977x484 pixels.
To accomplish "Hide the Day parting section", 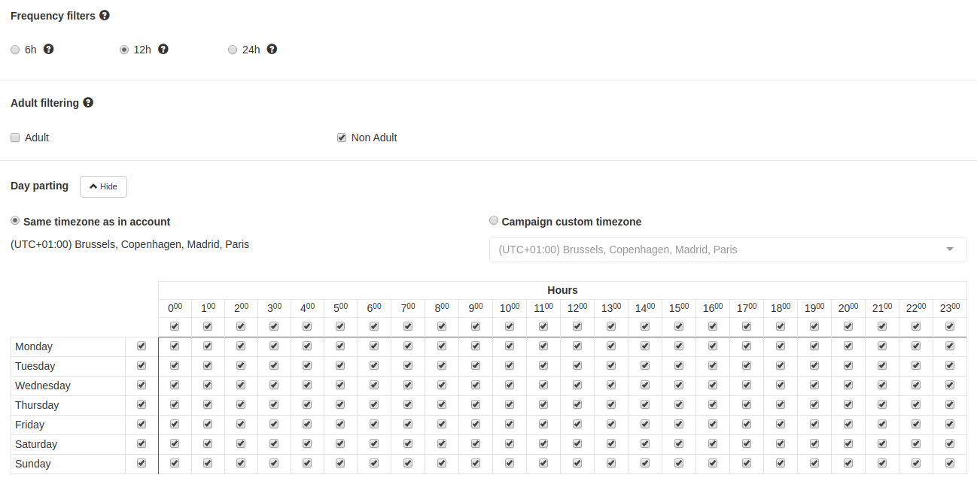I will pos(103,186).
